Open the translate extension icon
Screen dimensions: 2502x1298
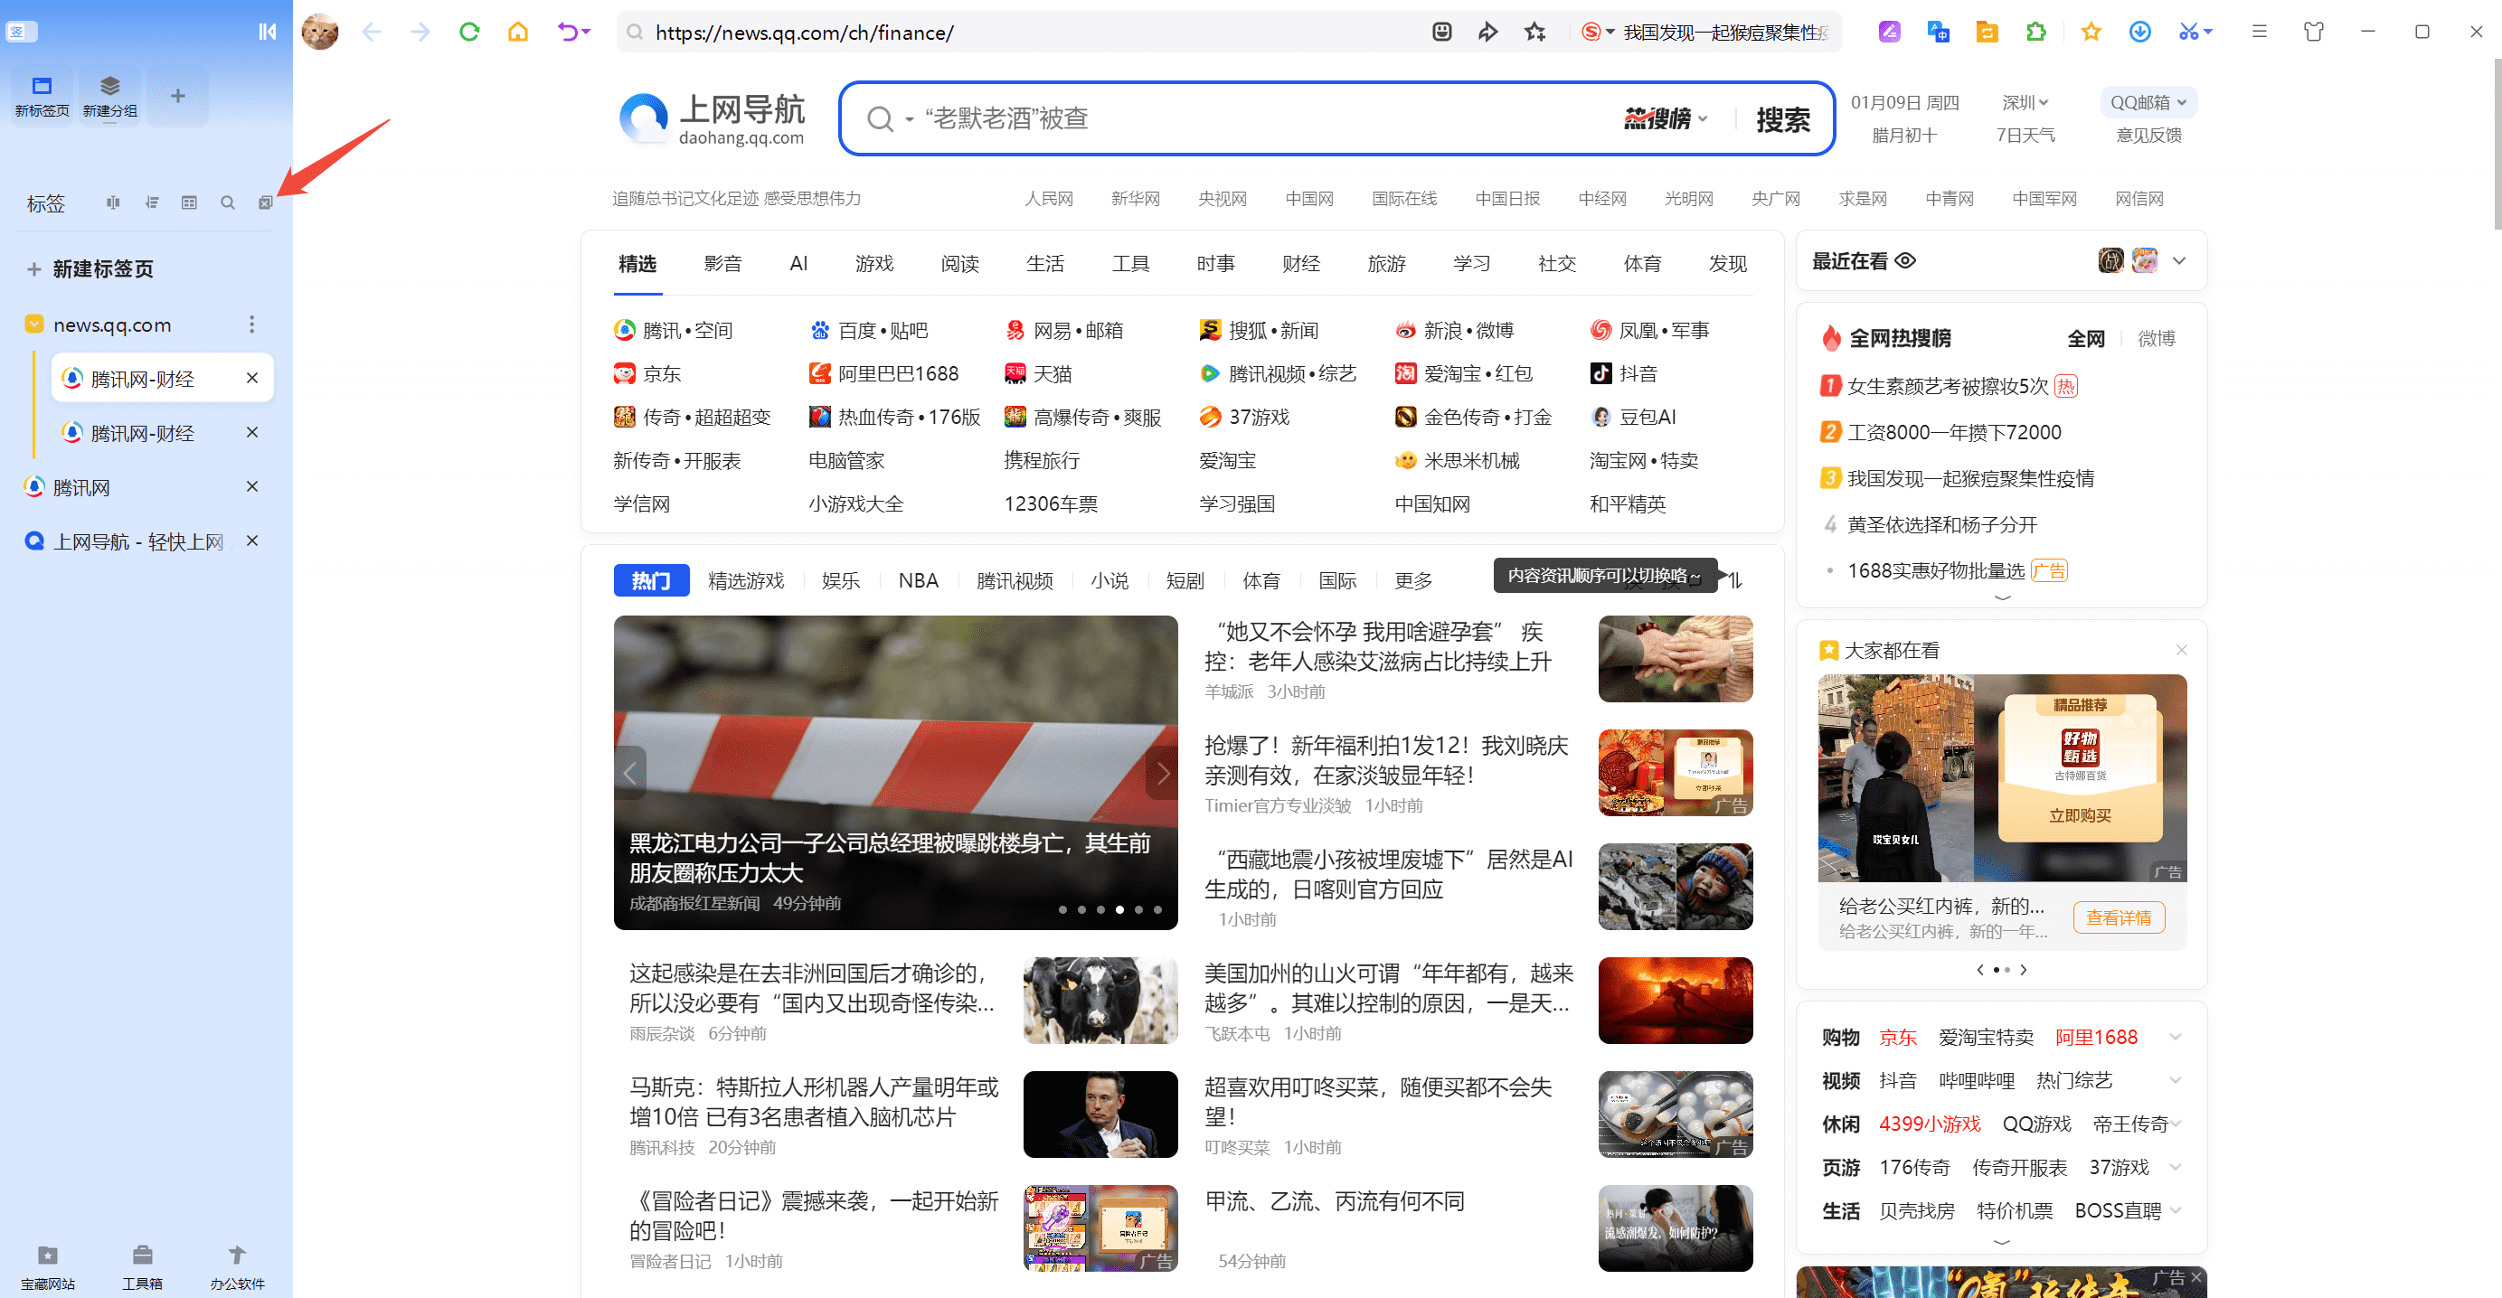1938,32
